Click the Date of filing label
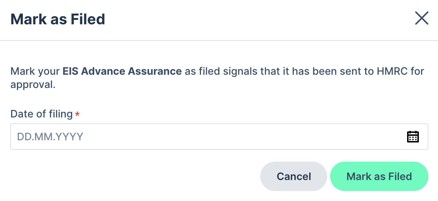This screenshot has width=438, height=201. (42, 114)
